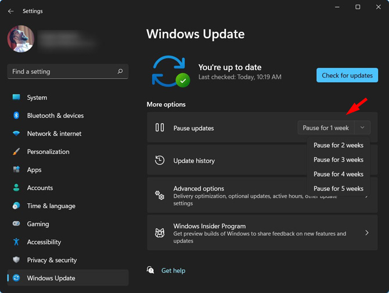This screenshot has width=389, height=293.
Task: Click You're up to date status text
Action: 230,67
